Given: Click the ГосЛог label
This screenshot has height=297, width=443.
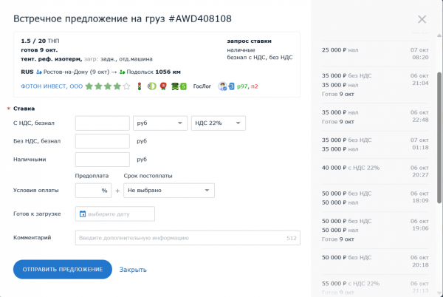Looking at the screenshot, I should (202, 86).
